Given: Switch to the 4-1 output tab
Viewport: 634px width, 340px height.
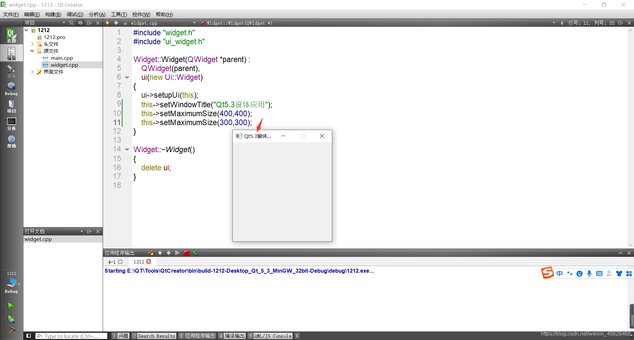Looking at the screenshot, I should pyautogui.click(x=112, y=262).
